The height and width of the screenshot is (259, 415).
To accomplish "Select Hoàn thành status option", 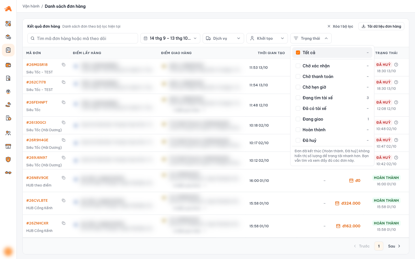I will (x=332, y=130).
